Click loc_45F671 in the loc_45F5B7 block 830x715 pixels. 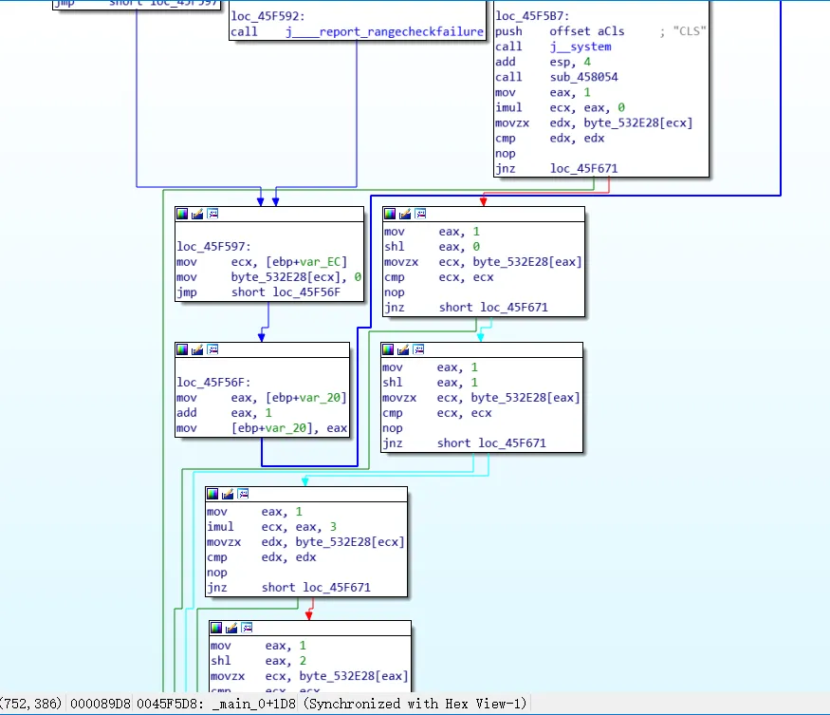(x=584, y=169)
